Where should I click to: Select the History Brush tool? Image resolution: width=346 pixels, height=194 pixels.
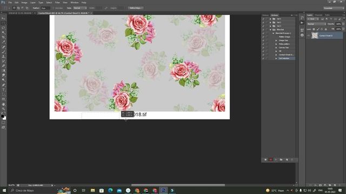[3, 61]
